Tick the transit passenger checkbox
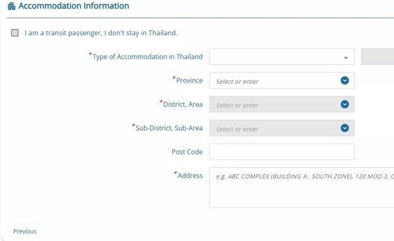 [x=15, y=33]
